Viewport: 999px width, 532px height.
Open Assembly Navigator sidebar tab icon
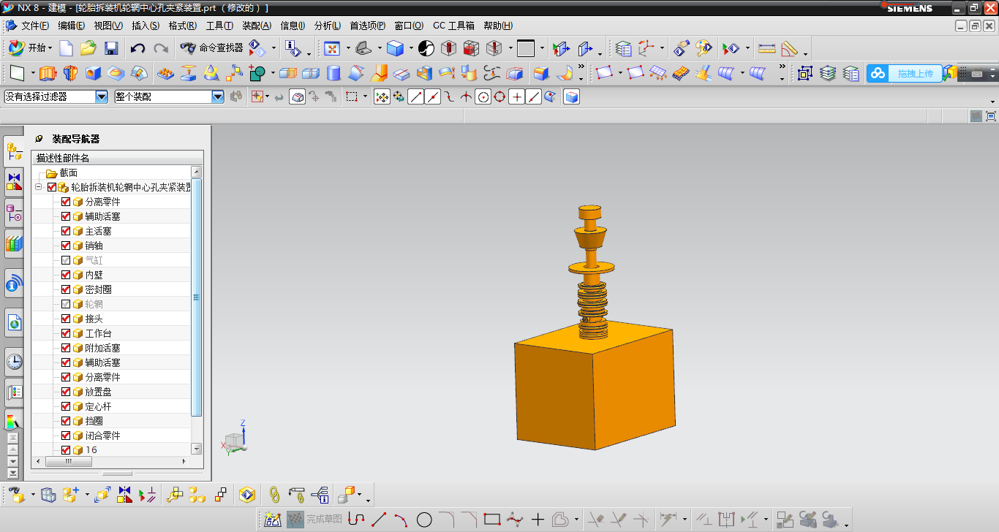coord(14,152)
